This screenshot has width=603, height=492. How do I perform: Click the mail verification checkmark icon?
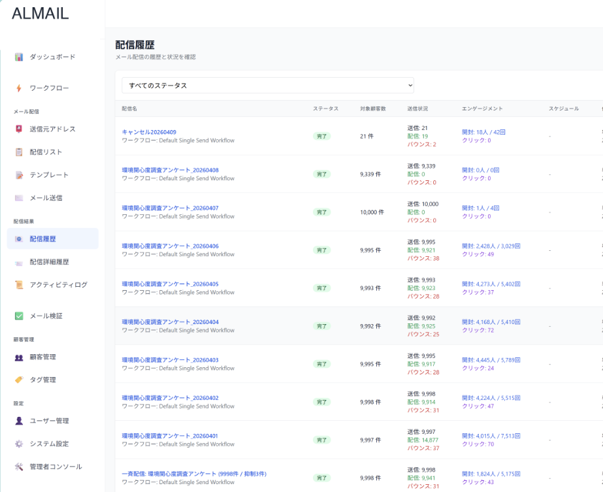tap(19, 316)
